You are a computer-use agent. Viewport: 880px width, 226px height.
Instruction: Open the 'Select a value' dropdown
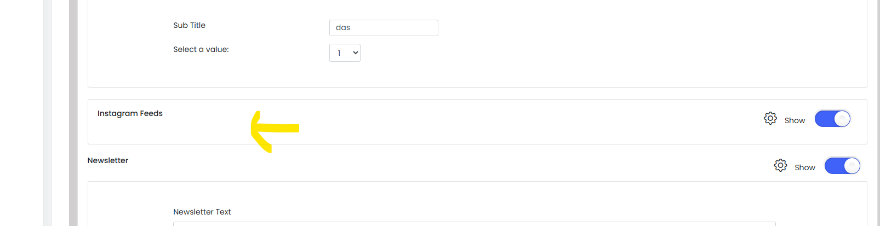point(345,53)
